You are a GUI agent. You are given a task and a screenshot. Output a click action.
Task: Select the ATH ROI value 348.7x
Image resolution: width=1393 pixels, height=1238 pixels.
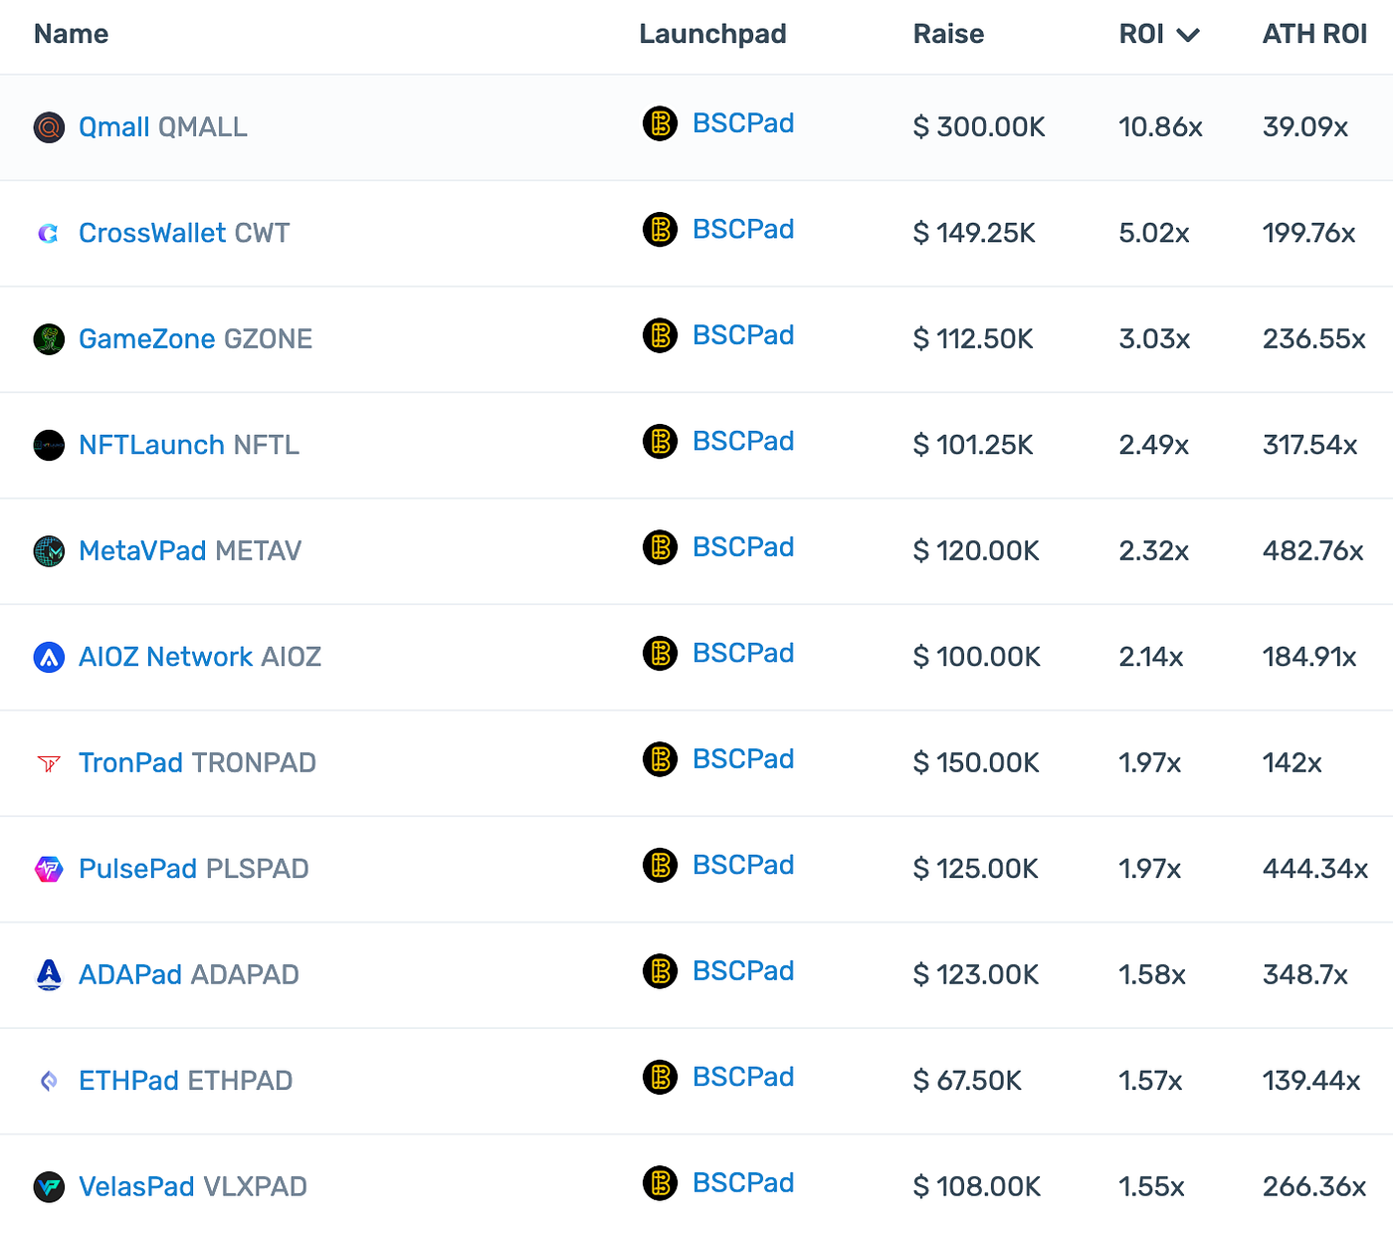point(1305,975)
